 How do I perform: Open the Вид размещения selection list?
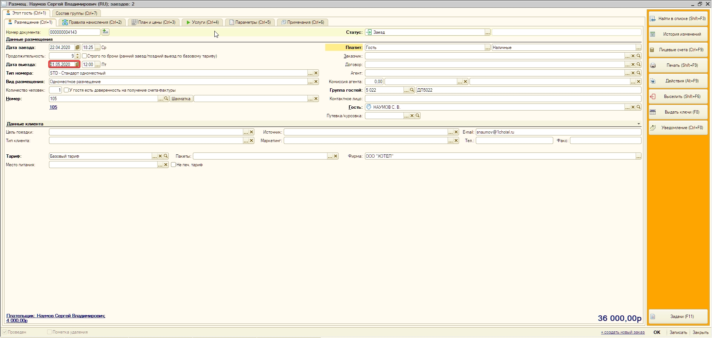click(x=310, y=82)
